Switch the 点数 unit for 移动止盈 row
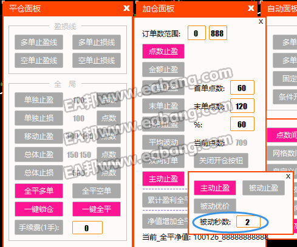 pos(109,136)
